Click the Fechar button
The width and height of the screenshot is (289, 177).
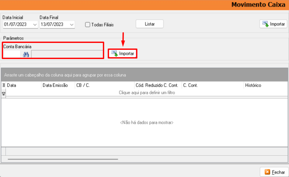[x=274, y=172]
